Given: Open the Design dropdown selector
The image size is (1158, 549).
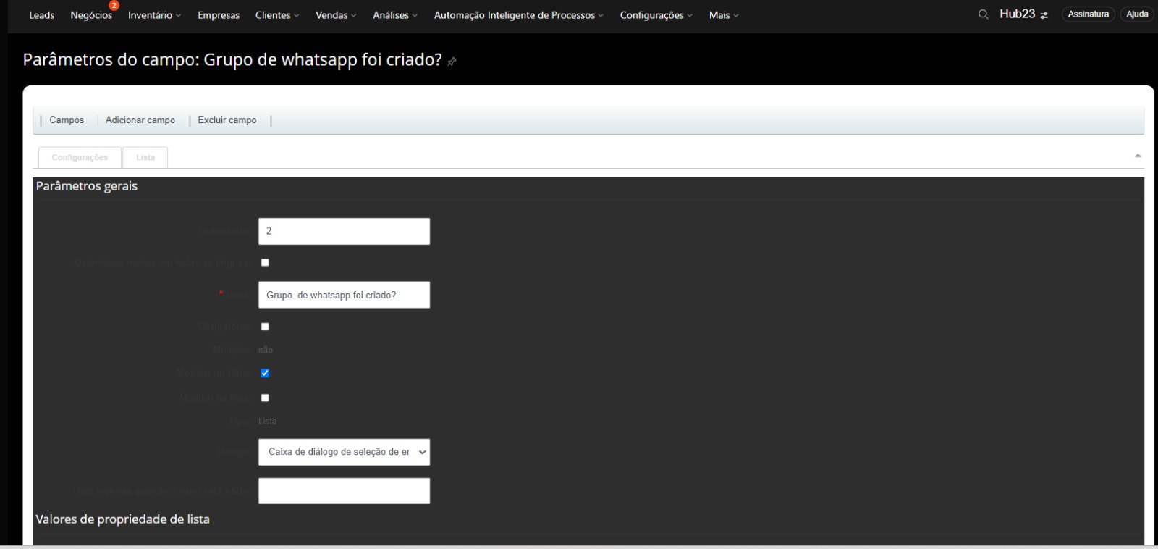Looking at the screenshot, I should click(344, 452).
